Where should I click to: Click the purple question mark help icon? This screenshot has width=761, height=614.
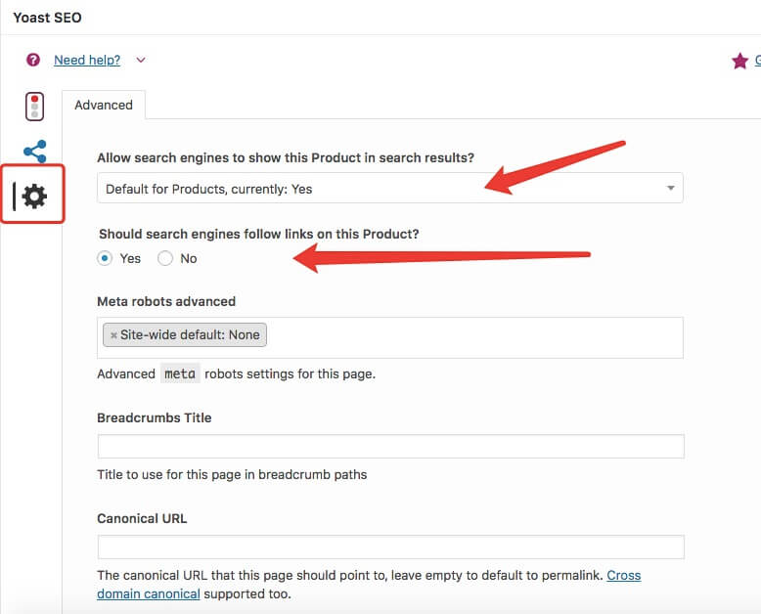pos(33,60)
